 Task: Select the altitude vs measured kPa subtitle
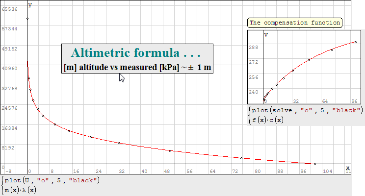point(137,68)
